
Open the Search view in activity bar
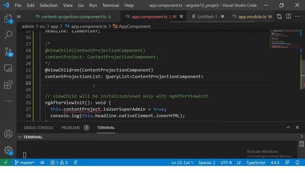(x=8, y=35)
